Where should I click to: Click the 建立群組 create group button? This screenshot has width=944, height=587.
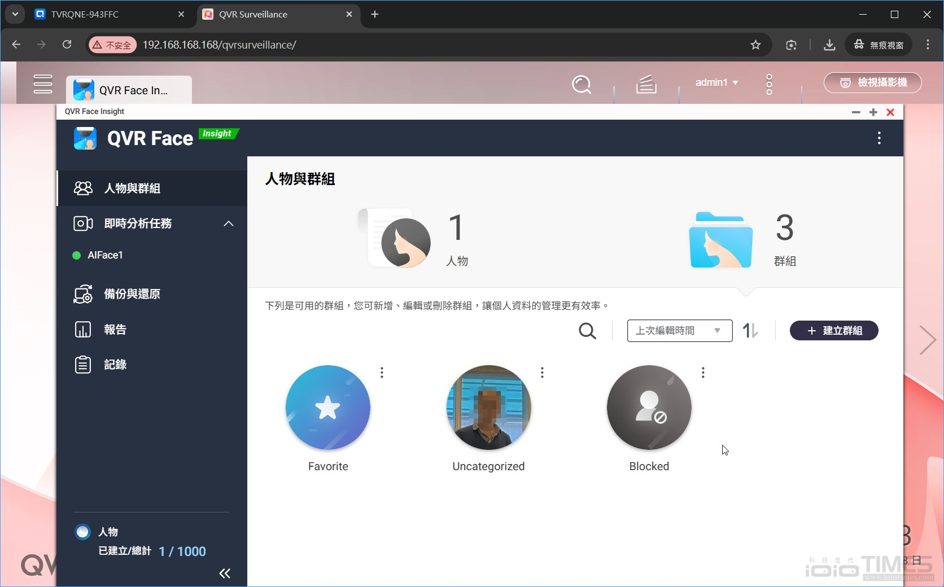click(834, 331)
